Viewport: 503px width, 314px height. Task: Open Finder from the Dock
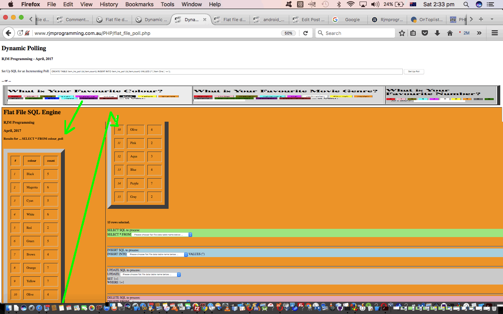point(9,308)
